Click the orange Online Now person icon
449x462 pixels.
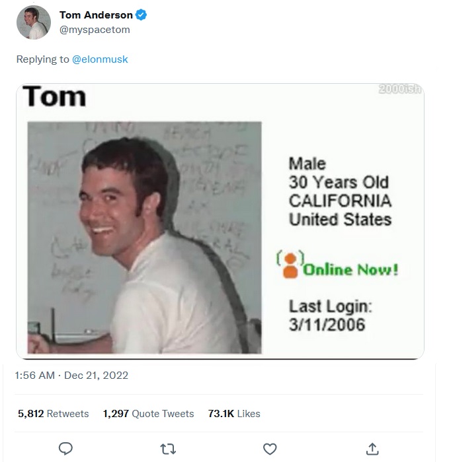click(x=290, y=265)
